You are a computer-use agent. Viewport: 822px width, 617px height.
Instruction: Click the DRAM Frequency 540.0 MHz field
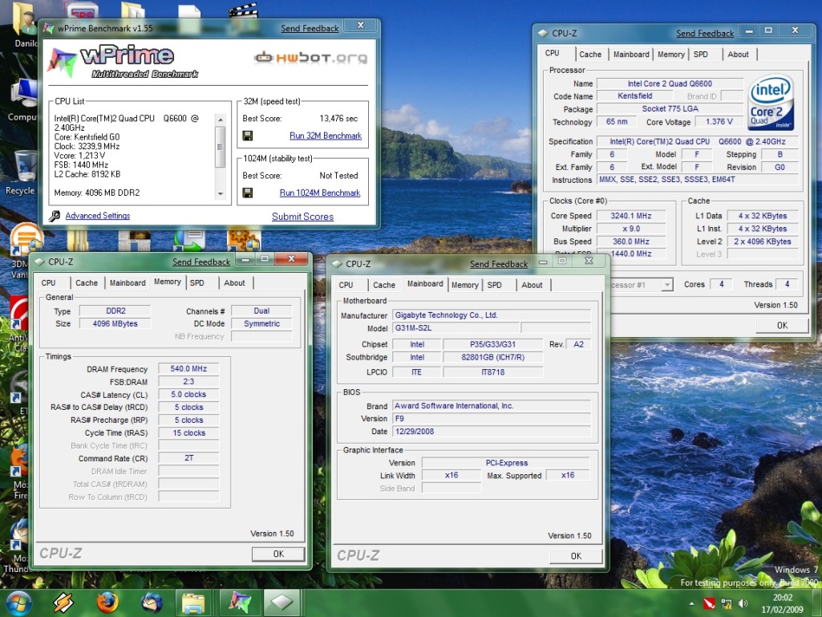(188, 369)
